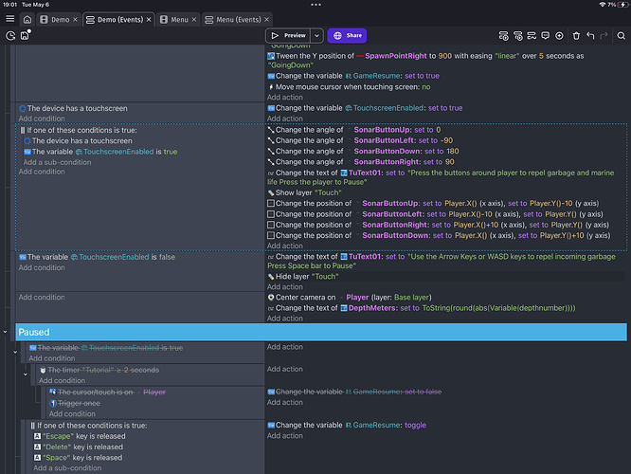Save the project with the save icon
Image resolution: width=631 pixels, height=474 pixels.
point(25,35)
